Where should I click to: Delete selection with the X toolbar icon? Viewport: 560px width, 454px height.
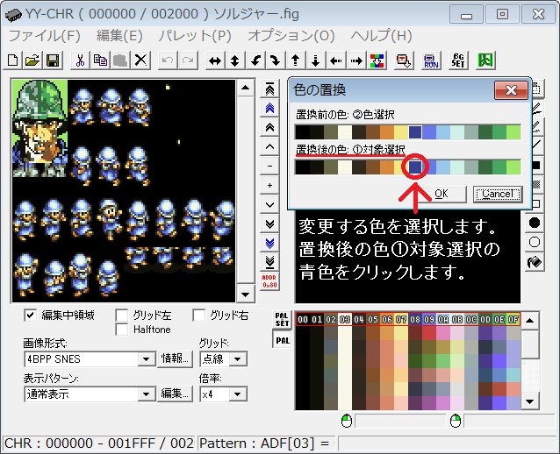[x=140, y=60]
